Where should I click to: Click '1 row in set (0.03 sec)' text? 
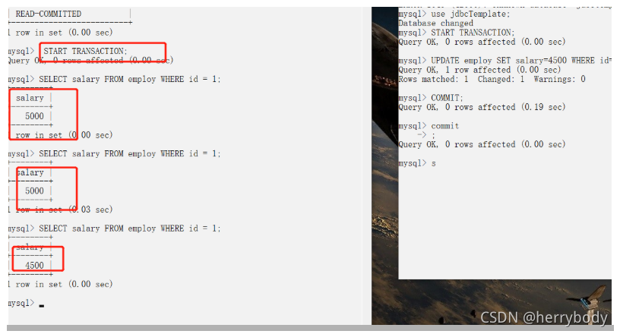tap(60, 210)
